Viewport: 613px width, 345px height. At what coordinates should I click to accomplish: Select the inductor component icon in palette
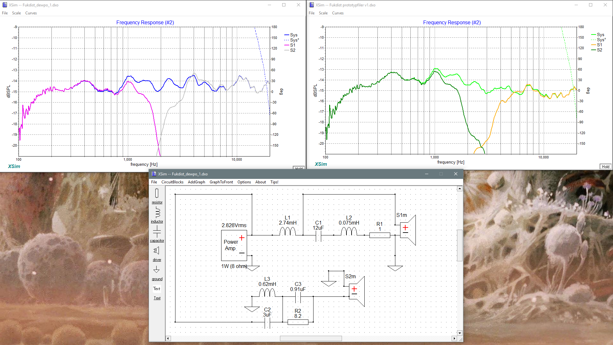[x=157, y=212]
